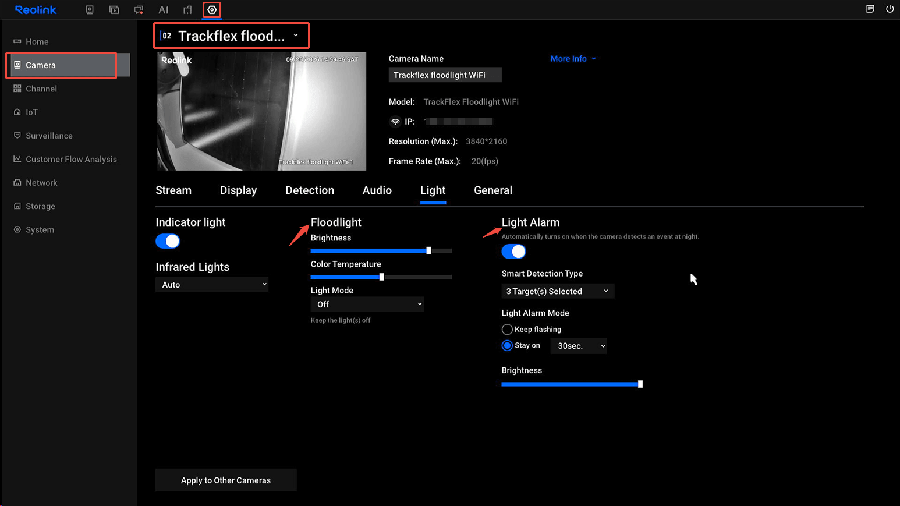Expand the Trackflex flood camera selector
This screenshot has width=900, height=506.
click(231, 36)
